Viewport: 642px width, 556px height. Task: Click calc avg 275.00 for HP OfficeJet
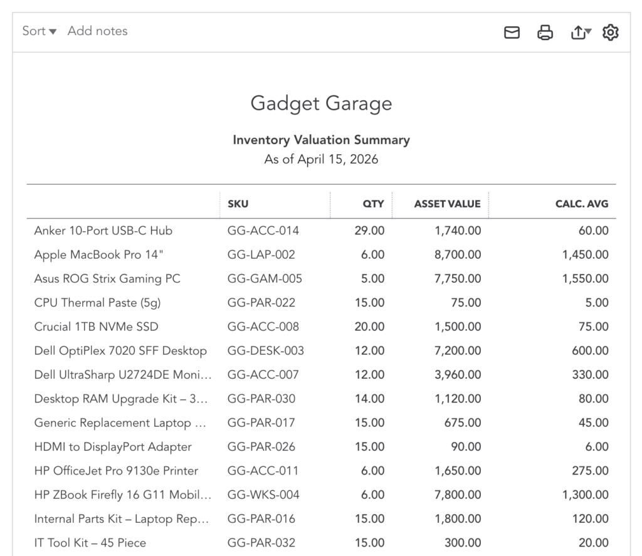click(x=591, y=471)
